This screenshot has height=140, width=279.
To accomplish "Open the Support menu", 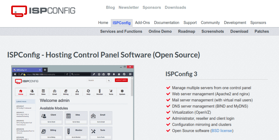I will 190,23.
